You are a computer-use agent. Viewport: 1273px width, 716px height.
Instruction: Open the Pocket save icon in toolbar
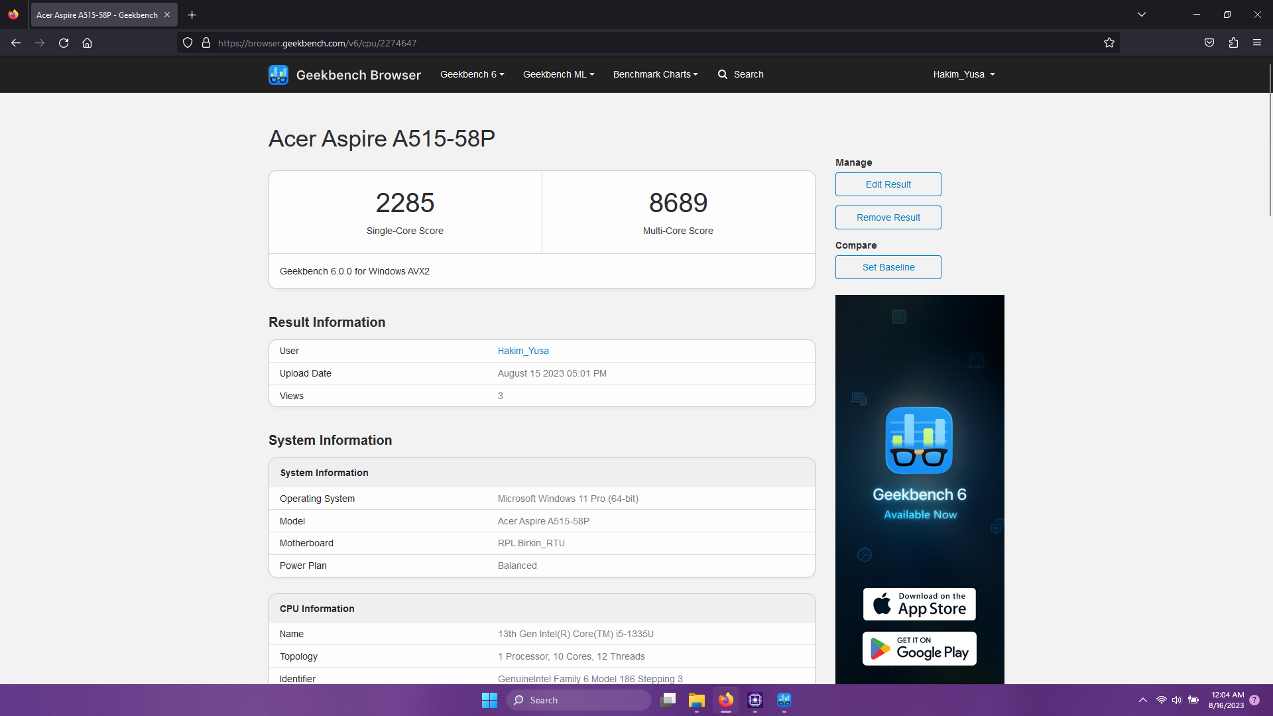pyautogui.click(x=1209, y=43)
